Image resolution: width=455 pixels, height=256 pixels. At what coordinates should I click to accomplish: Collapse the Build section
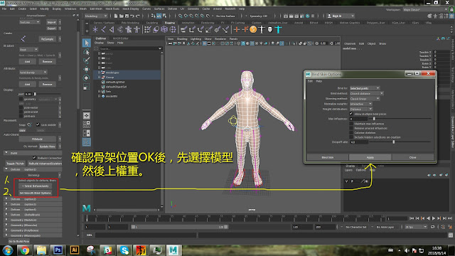point(6,153)
